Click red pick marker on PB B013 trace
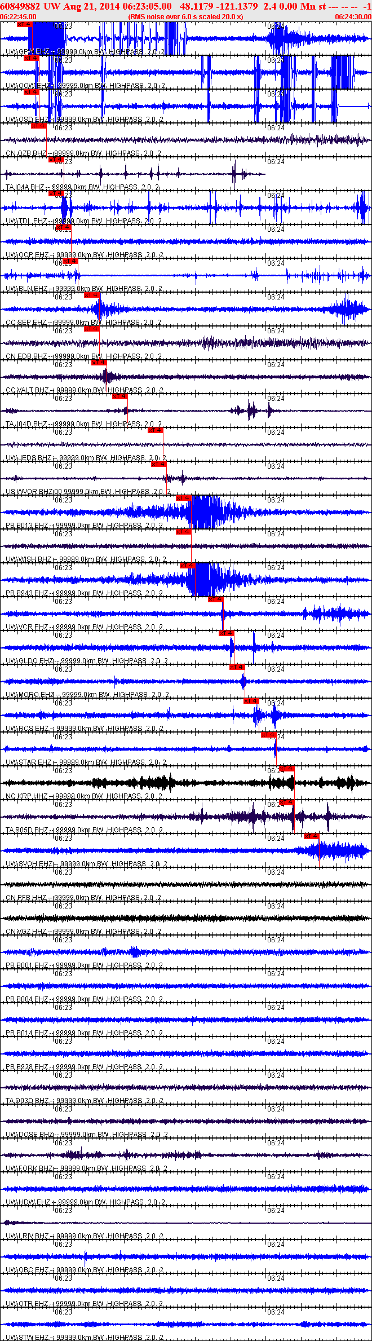This screenshot has height=1341, width=372. (184, 498)
